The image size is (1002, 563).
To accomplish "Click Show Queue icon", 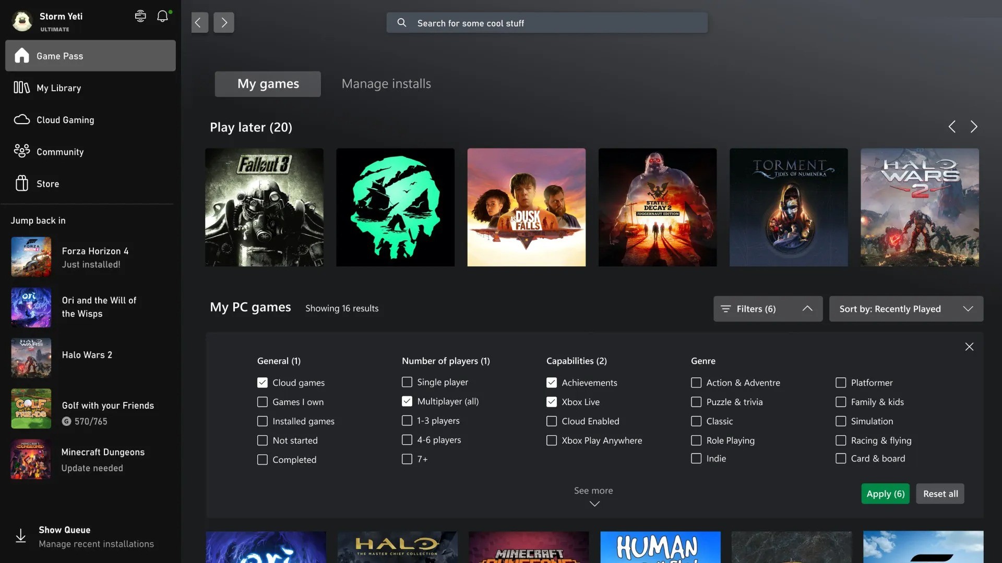I will (20, 535).
